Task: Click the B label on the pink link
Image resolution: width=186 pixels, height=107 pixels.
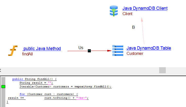Action: tap(133, 27)
